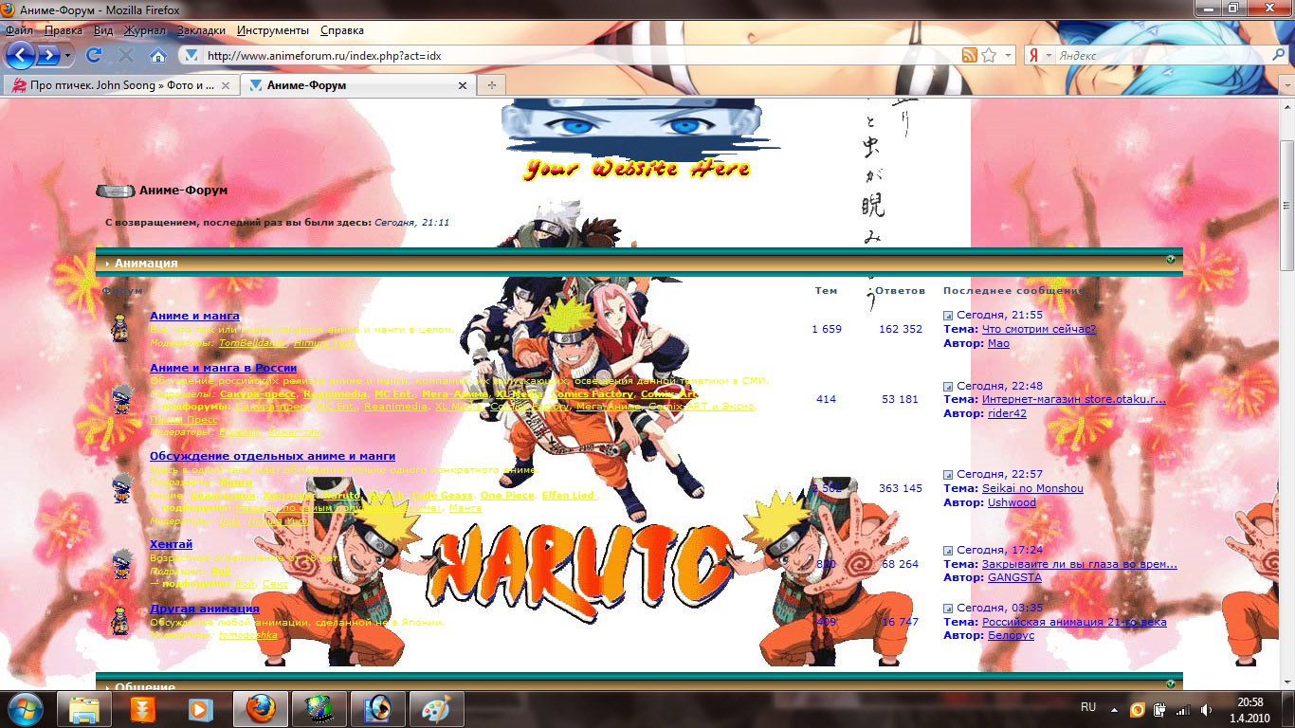The image size is (1295, 728).
Task: Collapse the Общение category toggle
Action: click(1171, 682)
